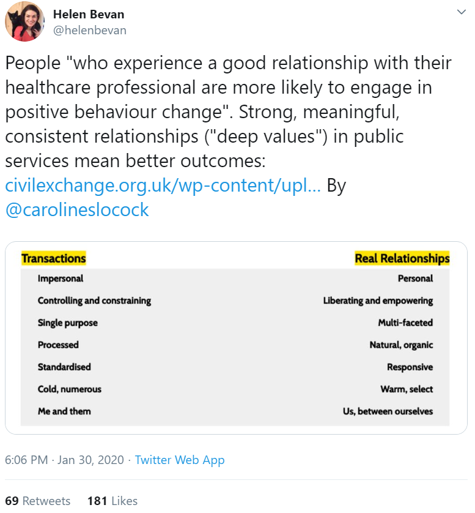The height and width of the screenshot is (513, 475).
Task: Click the tweet timestamp 6:06 PM
Action: (26, 460)
